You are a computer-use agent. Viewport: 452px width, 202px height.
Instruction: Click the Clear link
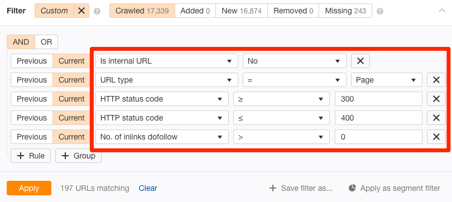pos(148,188)
